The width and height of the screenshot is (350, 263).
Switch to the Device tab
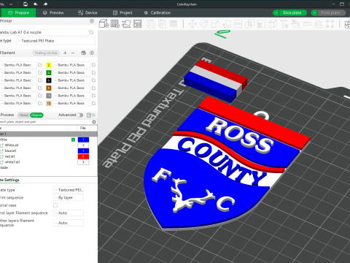[87, 12]
